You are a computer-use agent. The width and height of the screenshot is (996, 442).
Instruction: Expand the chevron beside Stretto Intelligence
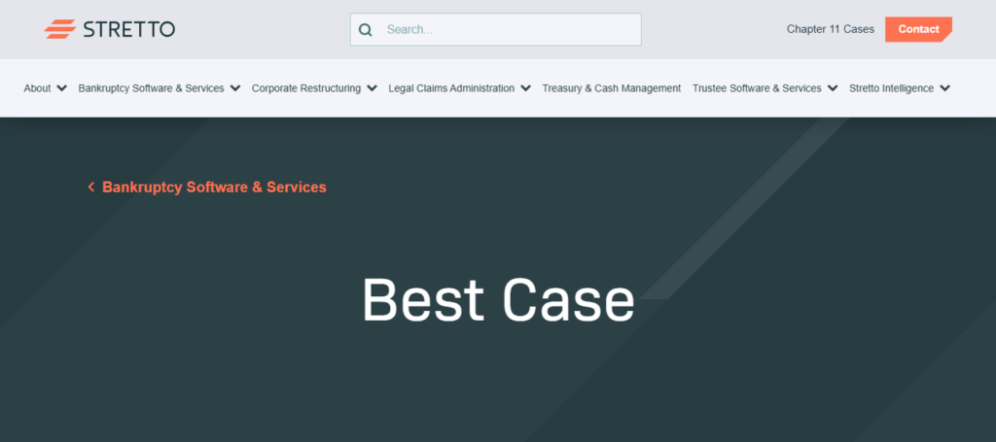pyautogui.click(x=945, y=88)
